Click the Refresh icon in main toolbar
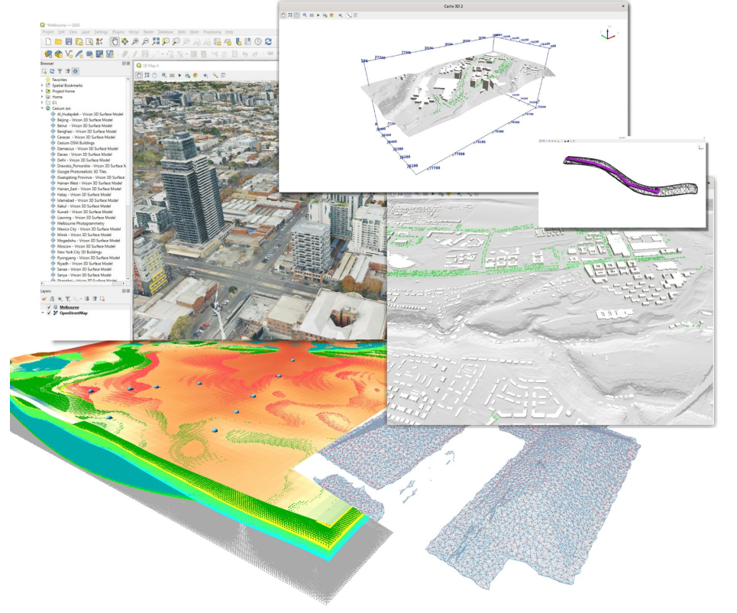 point(268,41)
